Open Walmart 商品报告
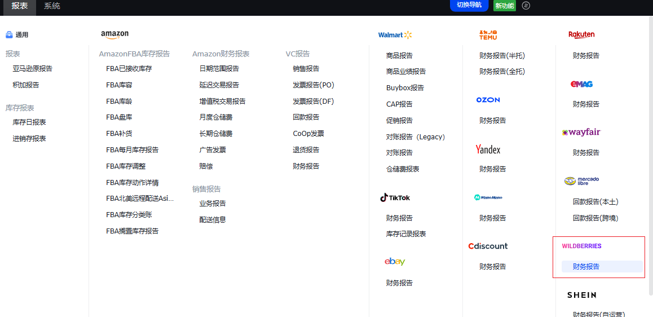Image resolution: width=653 pixels, height=317 pixels. click(399, 55)
